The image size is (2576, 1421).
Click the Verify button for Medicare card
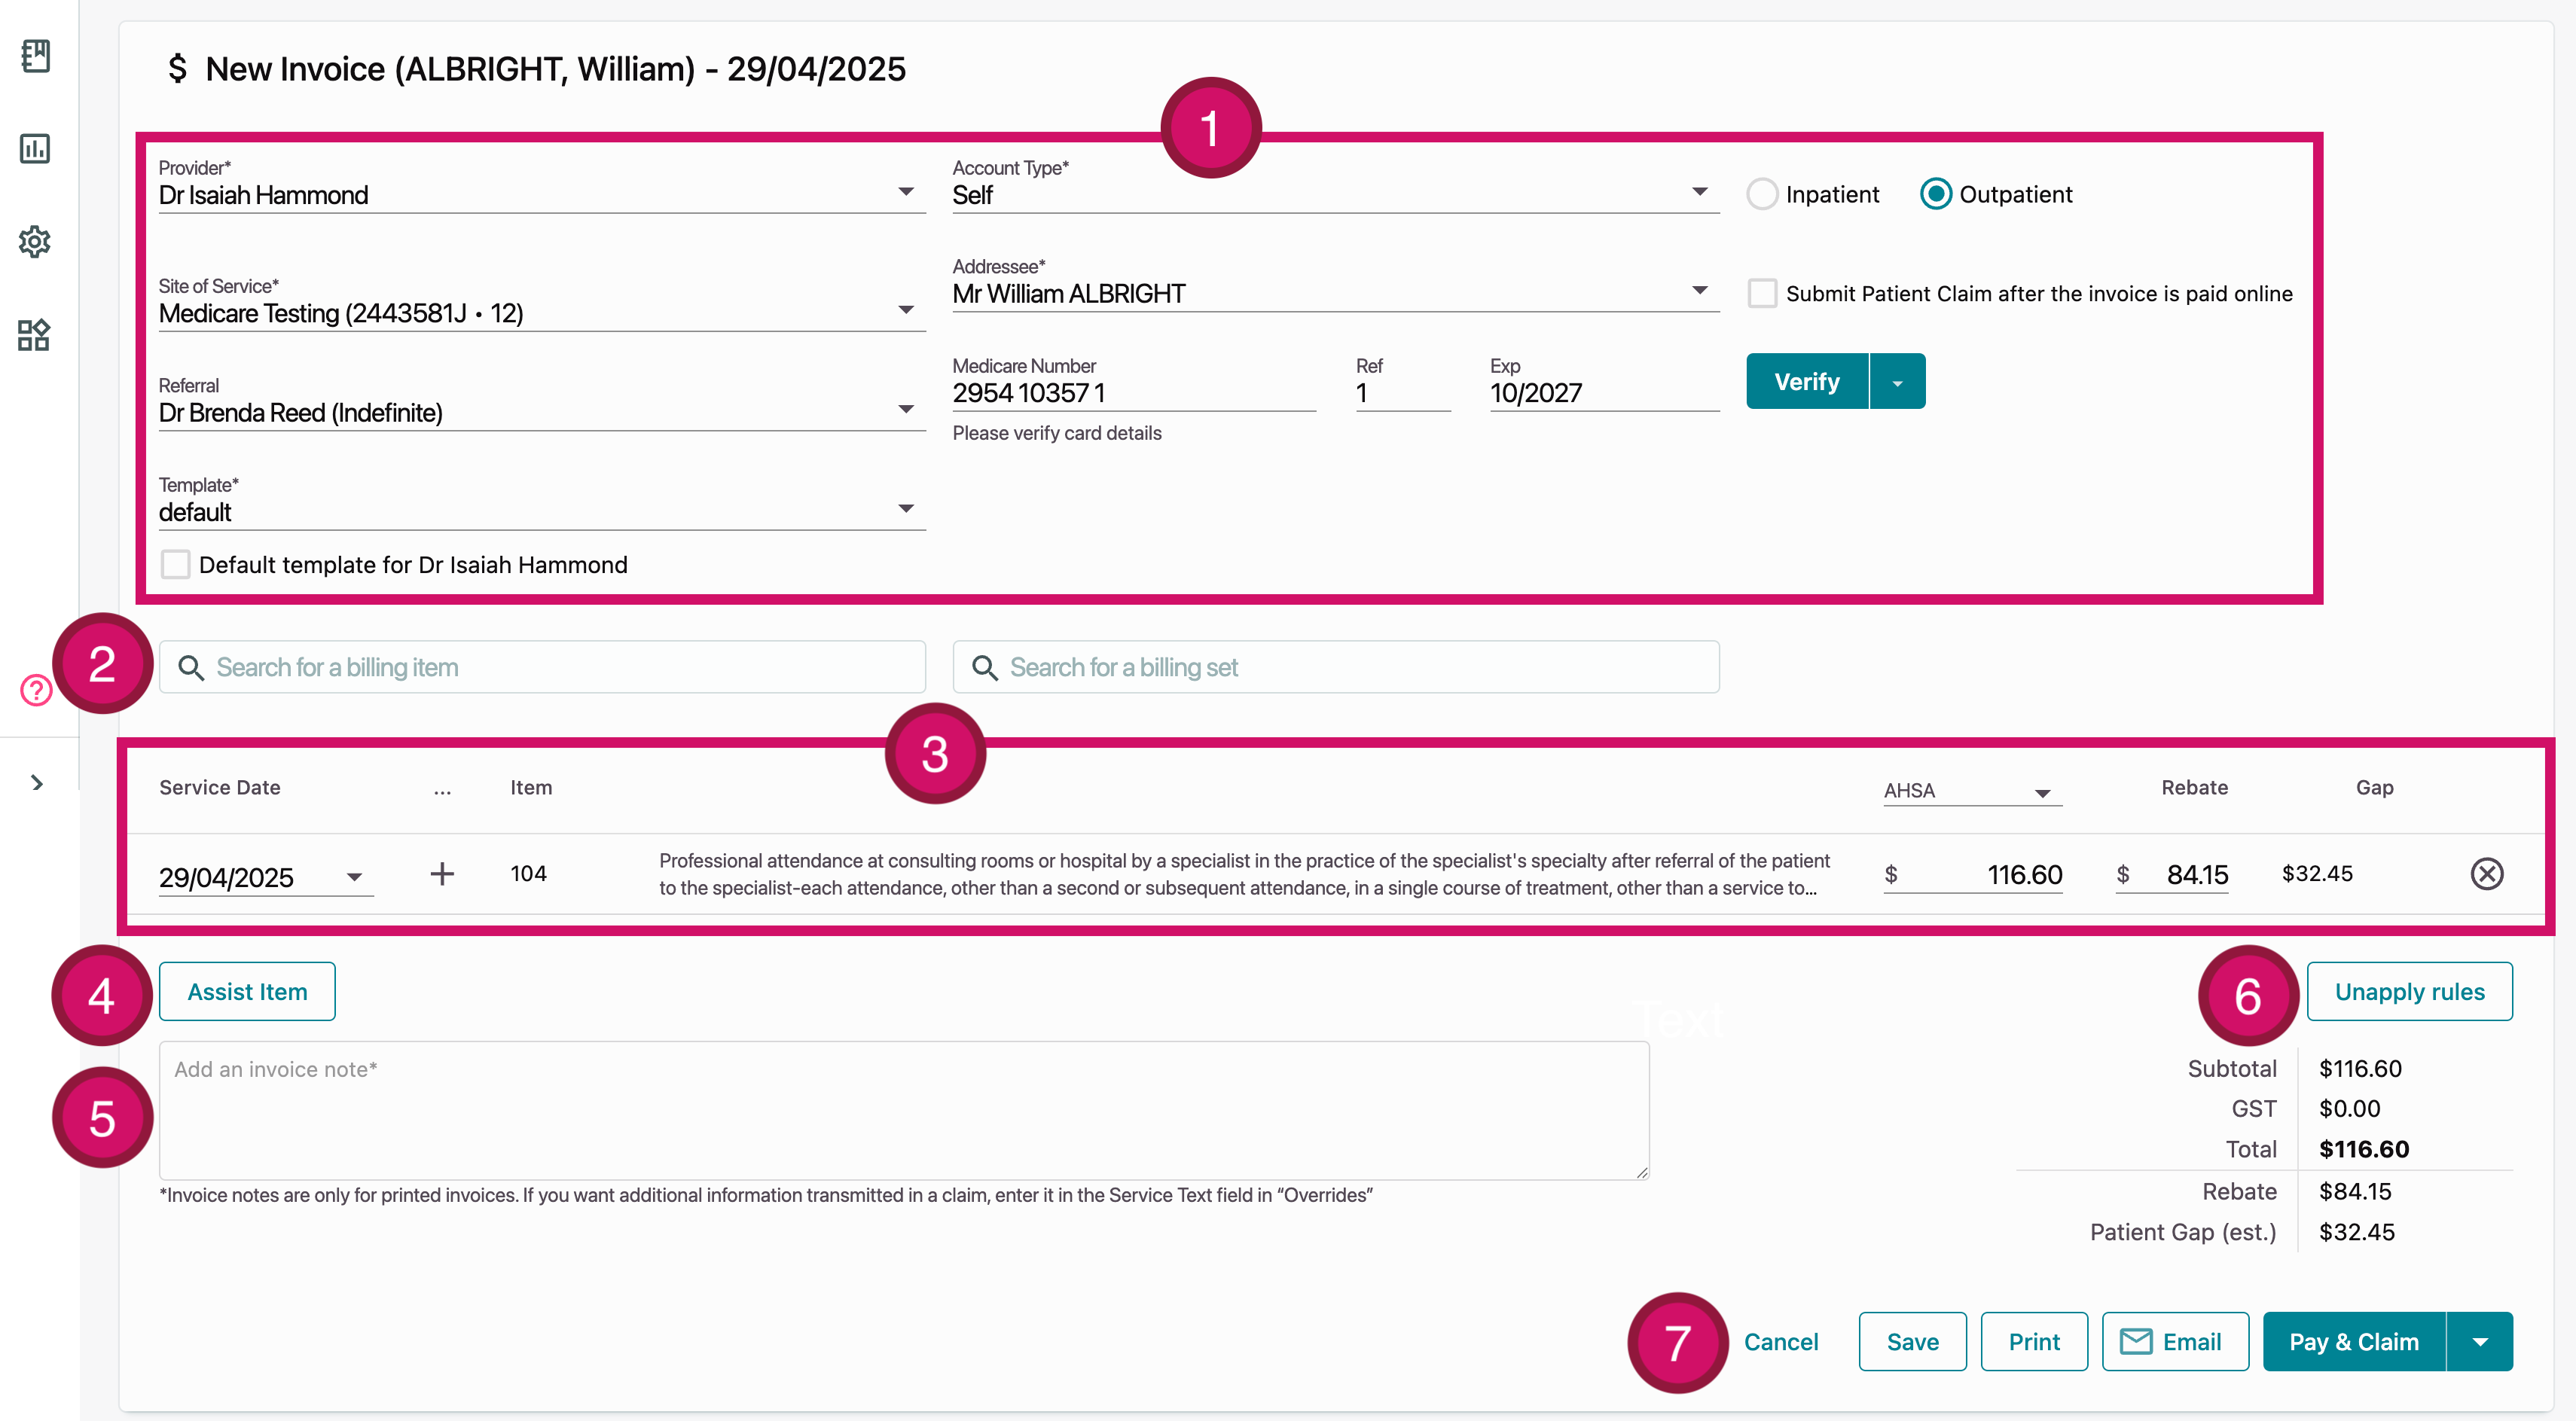(1806, 381)
